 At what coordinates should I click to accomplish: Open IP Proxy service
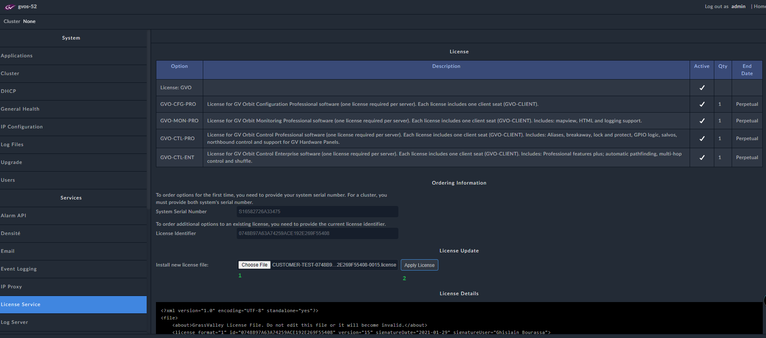pyautogui.click(x=73, y=287)
